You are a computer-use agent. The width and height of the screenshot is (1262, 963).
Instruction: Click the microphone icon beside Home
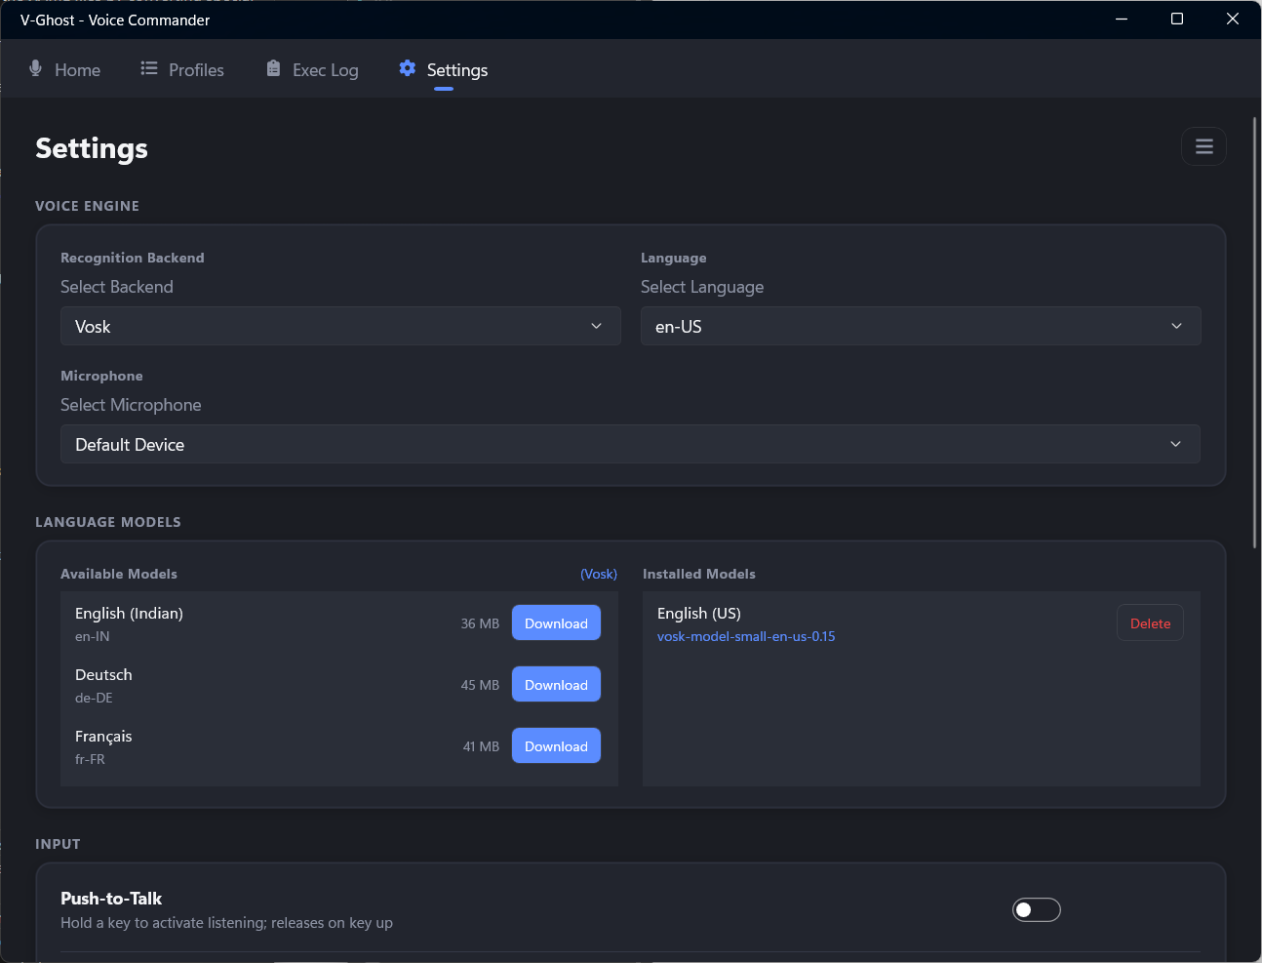pos(36,68)
